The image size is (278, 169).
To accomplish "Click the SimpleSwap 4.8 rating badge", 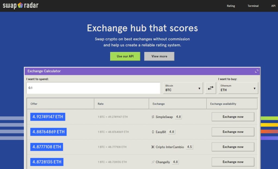I will click(x=178, y=117).
